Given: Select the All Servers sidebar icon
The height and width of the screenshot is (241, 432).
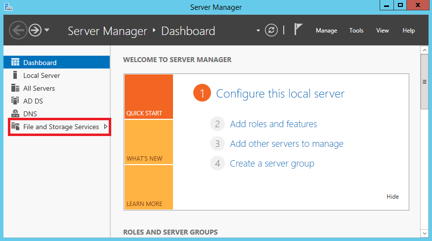Looking at the screenshot, I should pyautogui.click(x=15, y=88).
